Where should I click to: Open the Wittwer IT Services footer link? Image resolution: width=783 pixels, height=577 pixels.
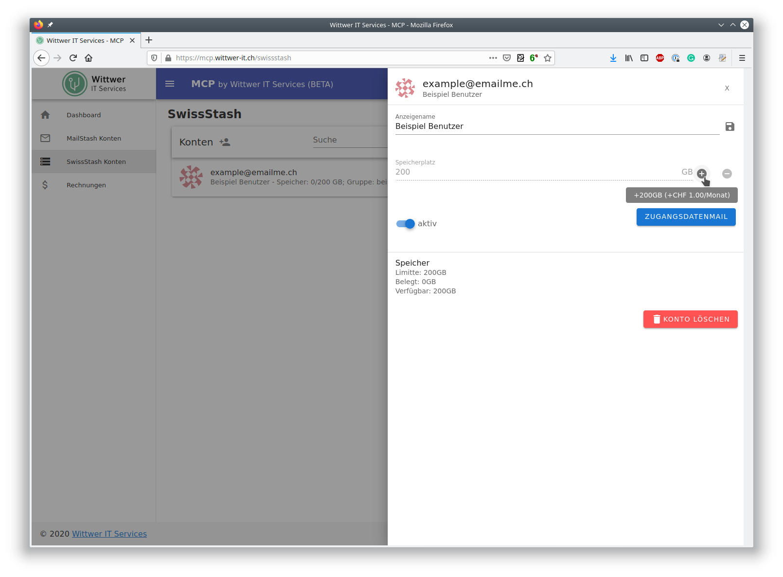click(109, 534)
